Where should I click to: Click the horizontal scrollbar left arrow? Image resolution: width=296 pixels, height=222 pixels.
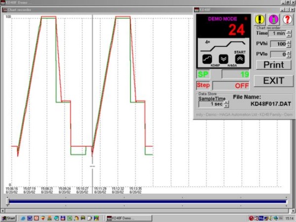pos(3,211)
